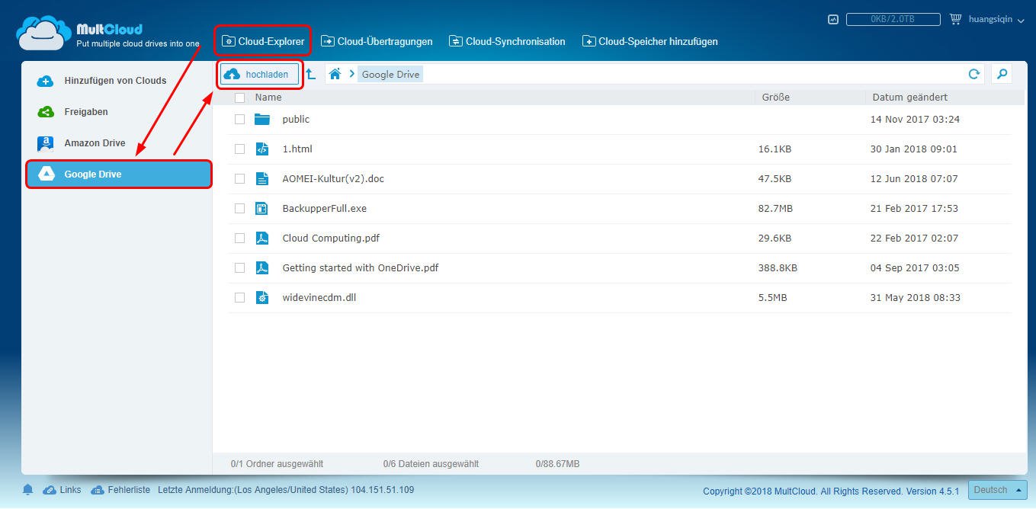Check the box for public folder
This screenshot has height=509, width=1036.
[239, 119]
